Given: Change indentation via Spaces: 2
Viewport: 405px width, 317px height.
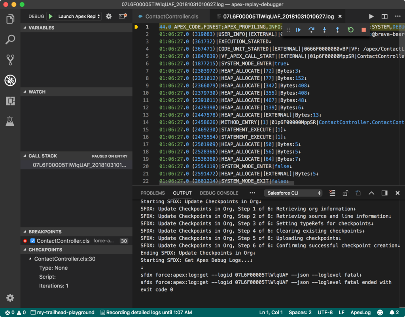Looking at the screenshot, I should [300, 312].
